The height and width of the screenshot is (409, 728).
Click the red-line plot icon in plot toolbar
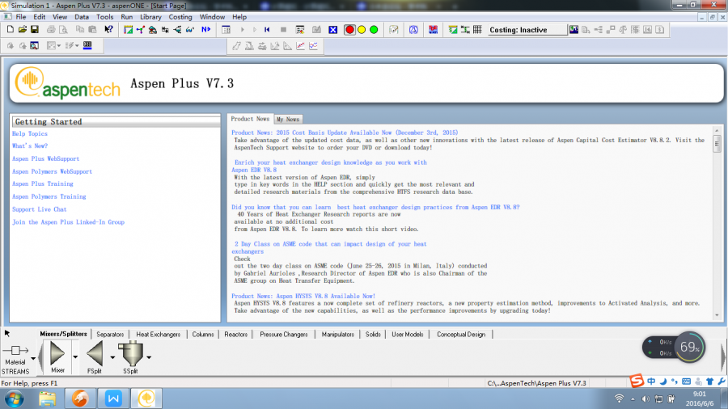pos(300,46)
